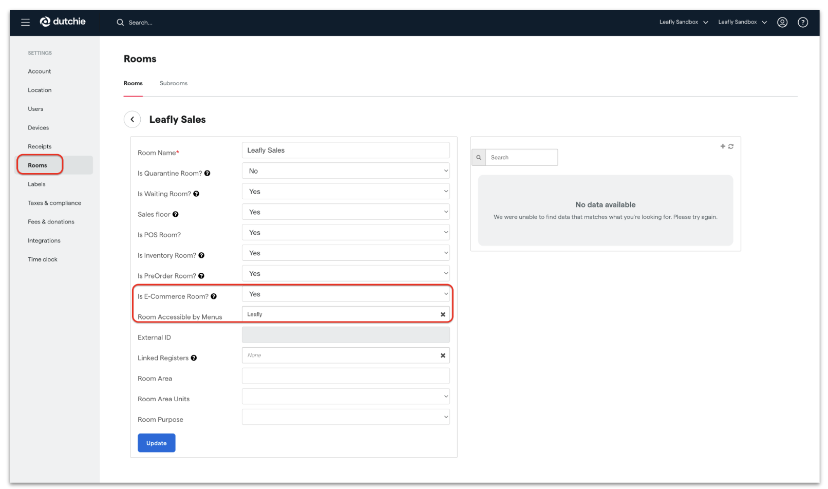Remove the Leafly chip from Room Accessible by Menus
This screenshot has width=828, height=489.
(443, 314)
